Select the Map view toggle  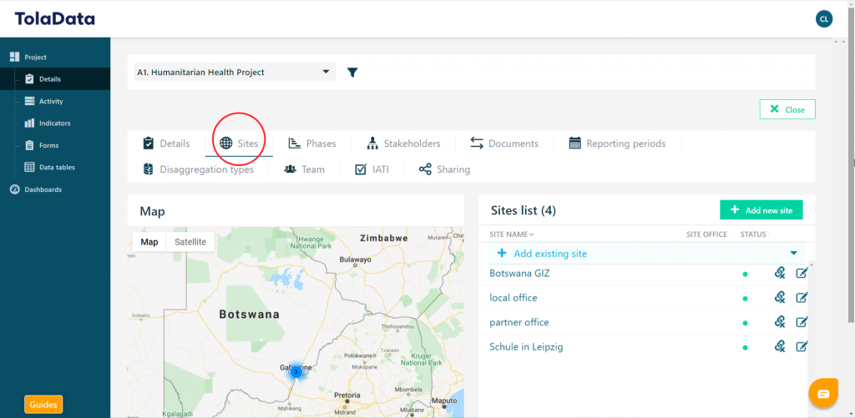point(149,242)
